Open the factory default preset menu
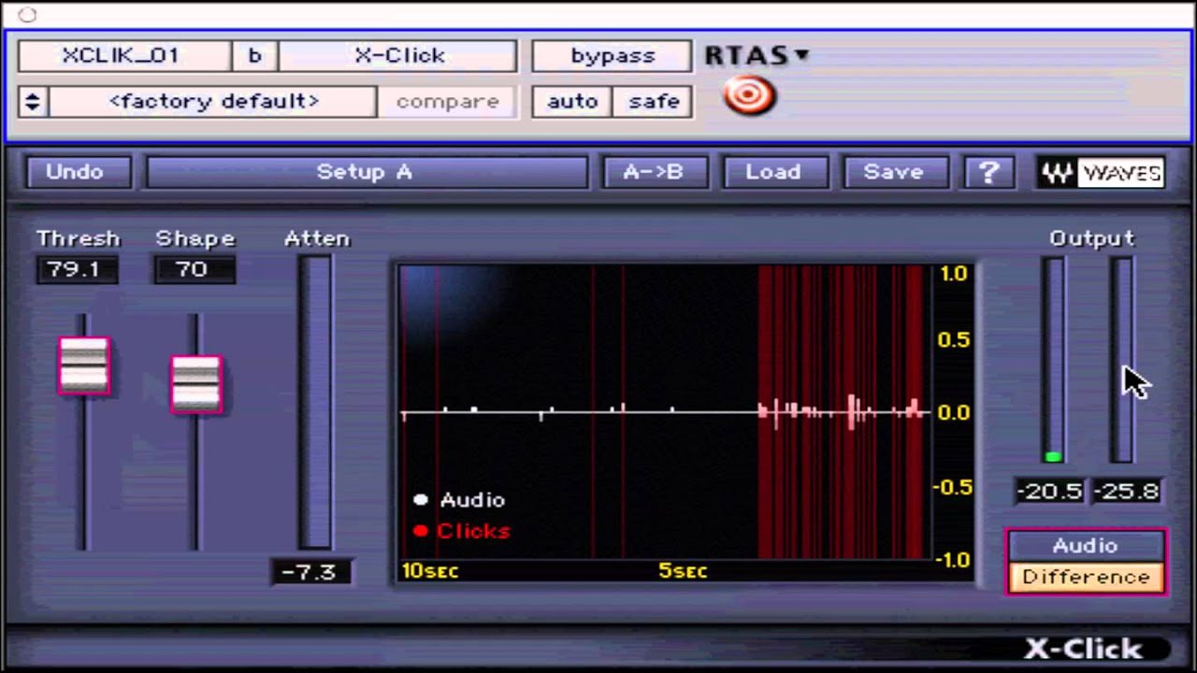This screenshot has height=673, width=1197. point(213,102)
